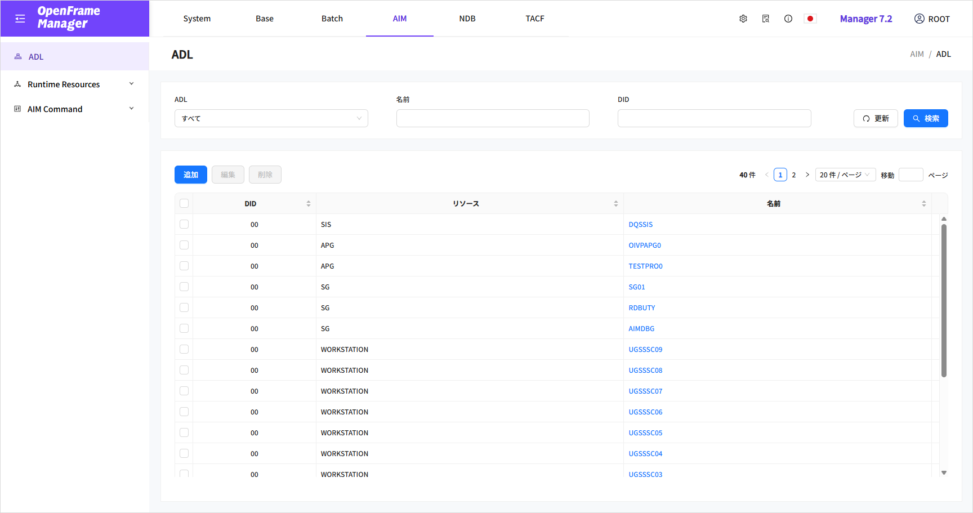973x513 pixels.
Task: Select checkbox for the RDBUTY row
Action: [184, 308]
